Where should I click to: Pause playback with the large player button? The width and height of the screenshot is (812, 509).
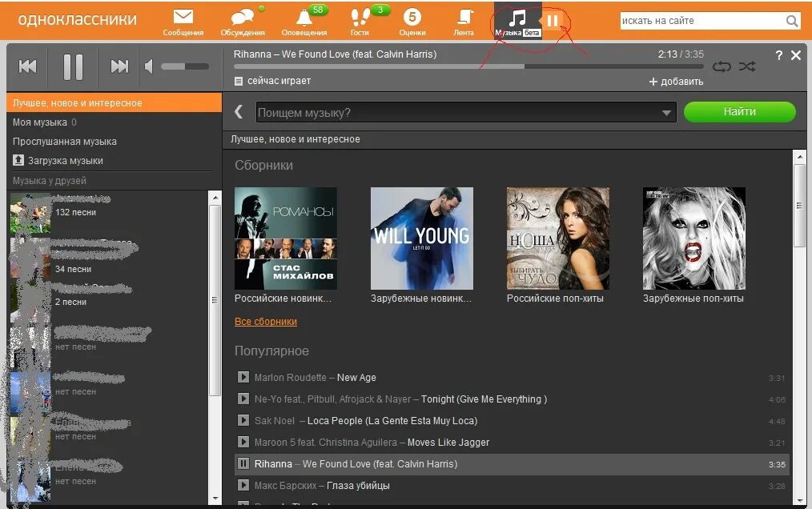[x=73, y=66]
